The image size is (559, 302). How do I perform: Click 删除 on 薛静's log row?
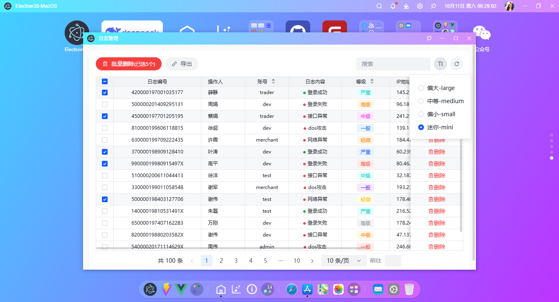(x=437, y=92)
